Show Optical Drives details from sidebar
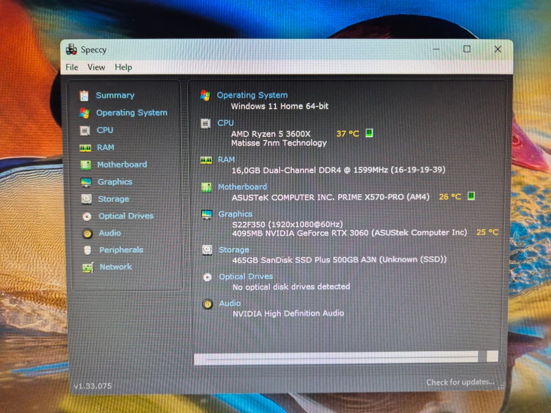Screen dimensions: 551x413 click(126, 216)
